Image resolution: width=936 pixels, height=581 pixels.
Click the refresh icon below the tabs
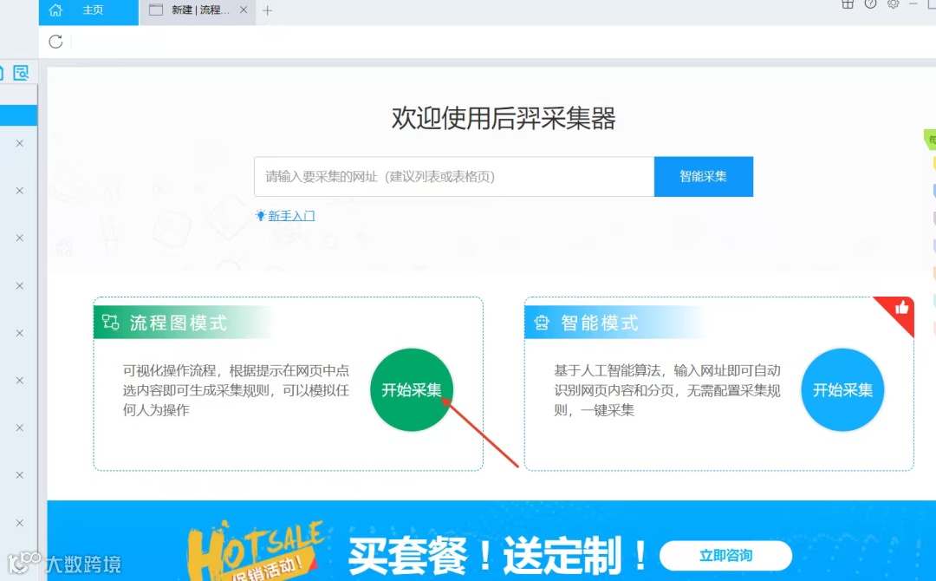55,42
